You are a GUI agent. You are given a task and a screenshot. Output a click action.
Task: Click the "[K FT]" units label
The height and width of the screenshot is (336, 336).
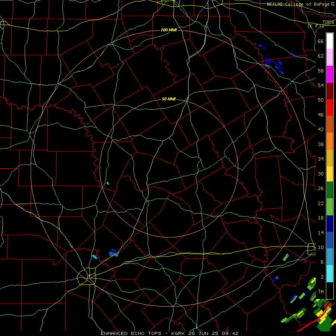(x=316, y=26)
